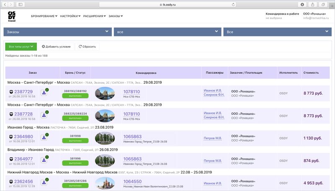Open order number 2364977 link
The height and width of the screenshot is (191, 335).
pyautogui.click(x=23, y=159)
